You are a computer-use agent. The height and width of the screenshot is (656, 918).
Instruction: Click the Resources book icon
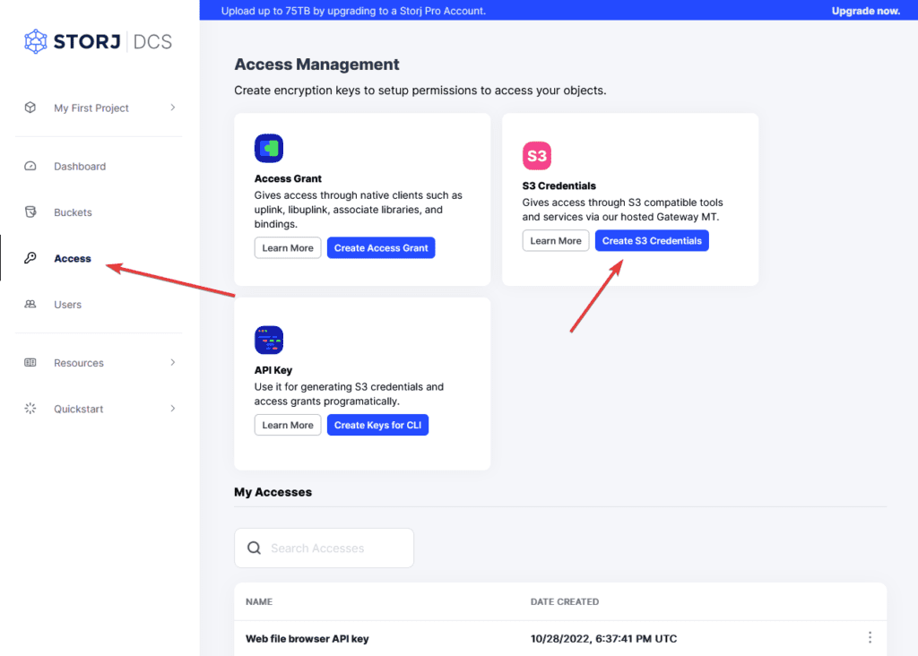[30, 363]
